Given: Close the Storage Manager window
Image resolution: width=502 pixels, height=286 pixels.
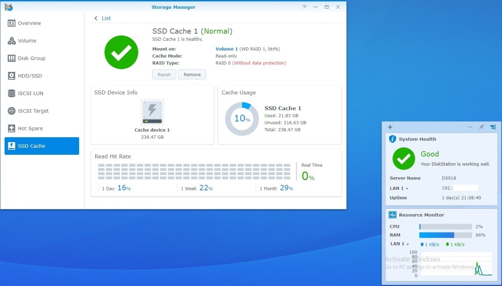Looking at the screenshot, I should coord(338,7).
